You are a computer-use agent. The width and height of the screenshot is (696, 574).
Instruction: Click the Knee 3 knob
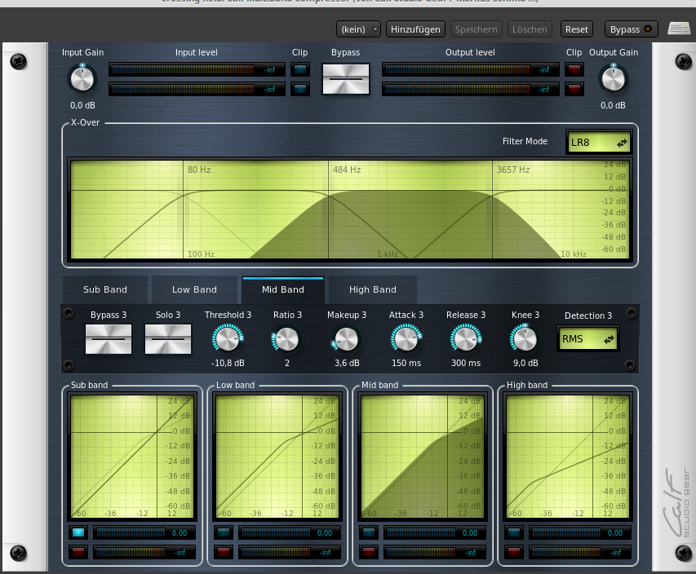click(525, 339)
